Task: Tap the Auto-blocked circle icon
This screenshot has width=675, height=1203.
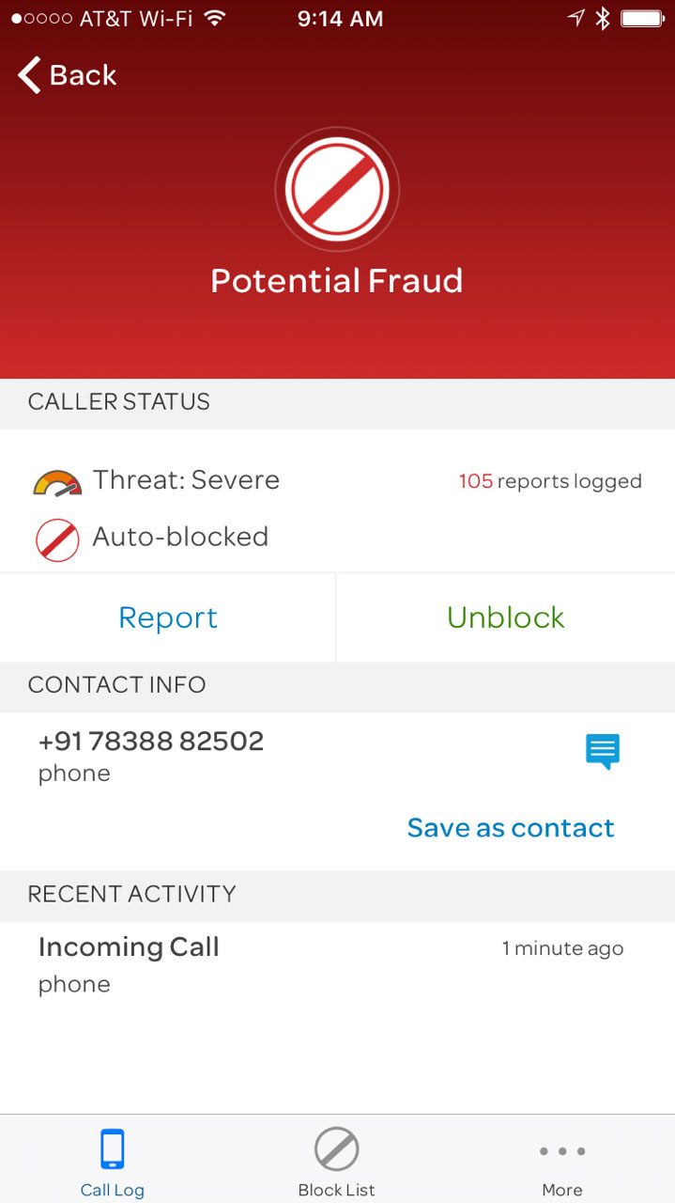Action: (57, 538)
